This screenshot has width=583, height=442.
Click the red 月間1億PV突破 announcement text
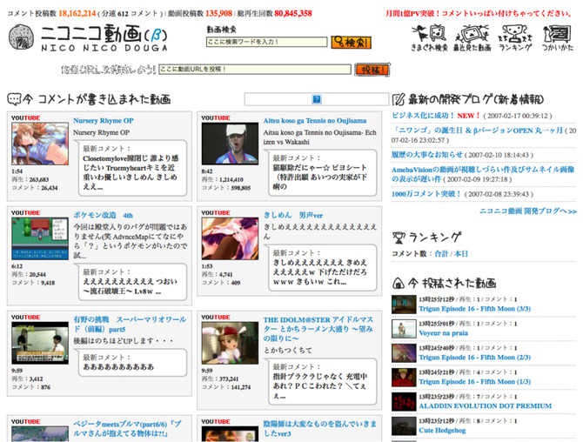coord(479,14)
